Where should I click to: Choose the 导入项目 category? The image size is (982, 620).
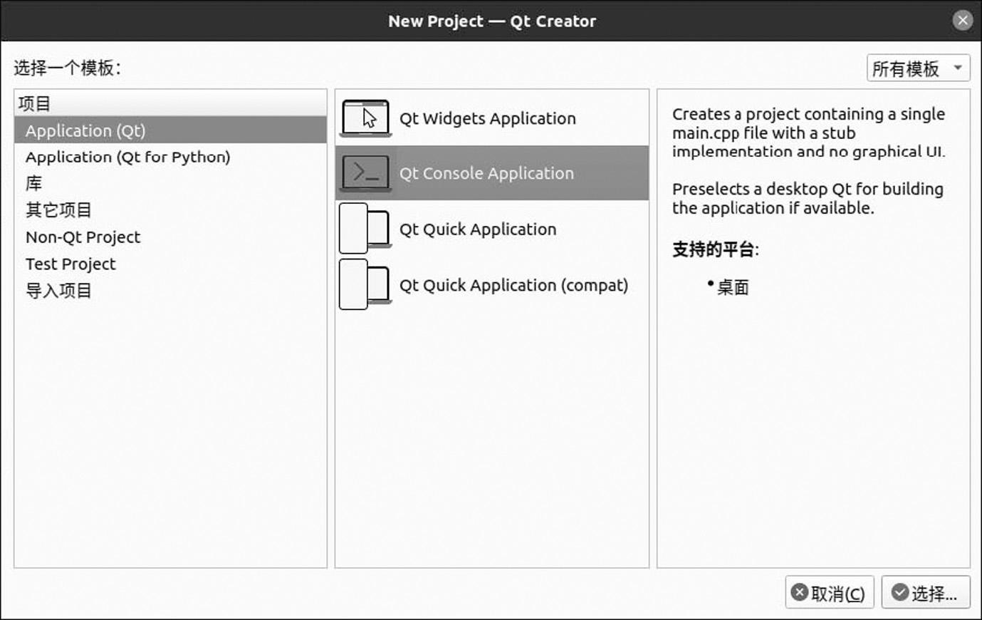click(x=58, y=291)
